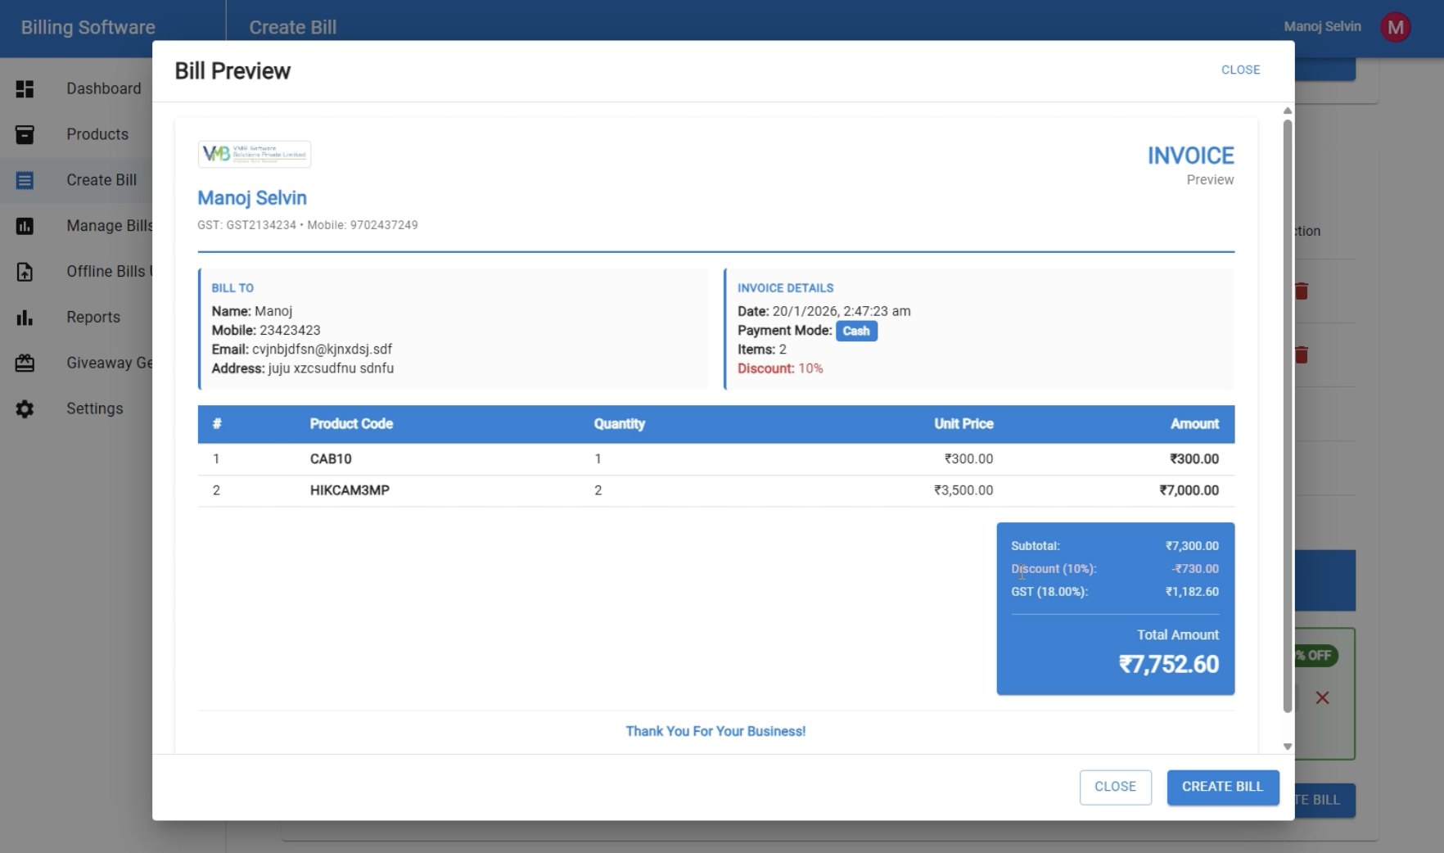Click the Giveaway Generator icon

(x=25, y=363)
